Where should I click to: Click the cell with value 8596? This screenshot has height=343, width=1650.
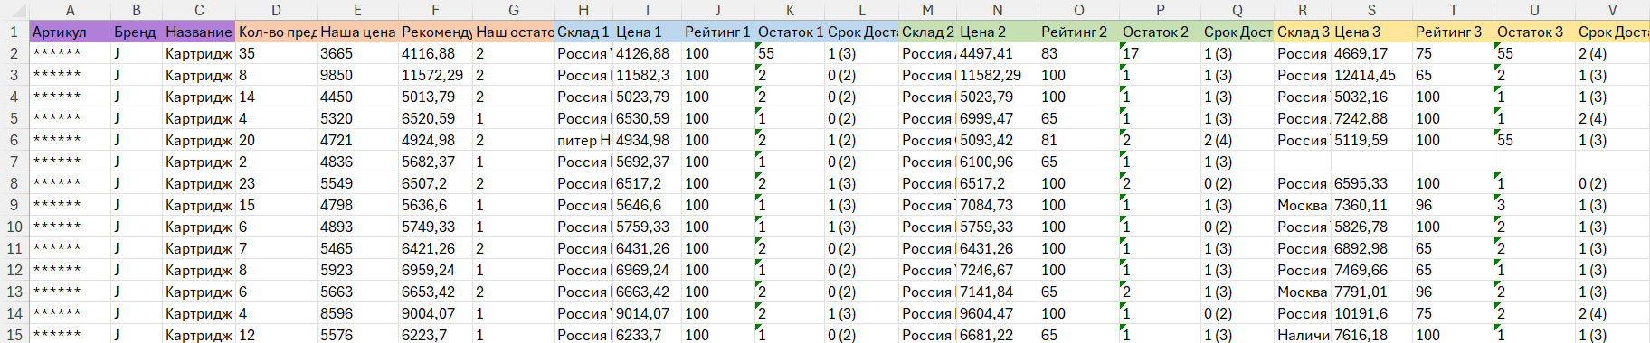(x=357, y=313)
